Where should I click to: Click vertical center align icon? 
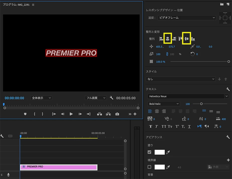pos(186,39)
